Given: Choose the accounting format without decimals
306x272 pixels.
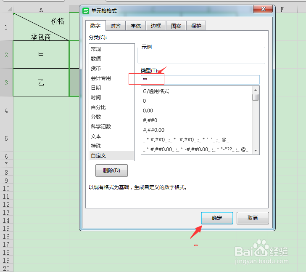Looking at the screenshot, I should 197,140.
